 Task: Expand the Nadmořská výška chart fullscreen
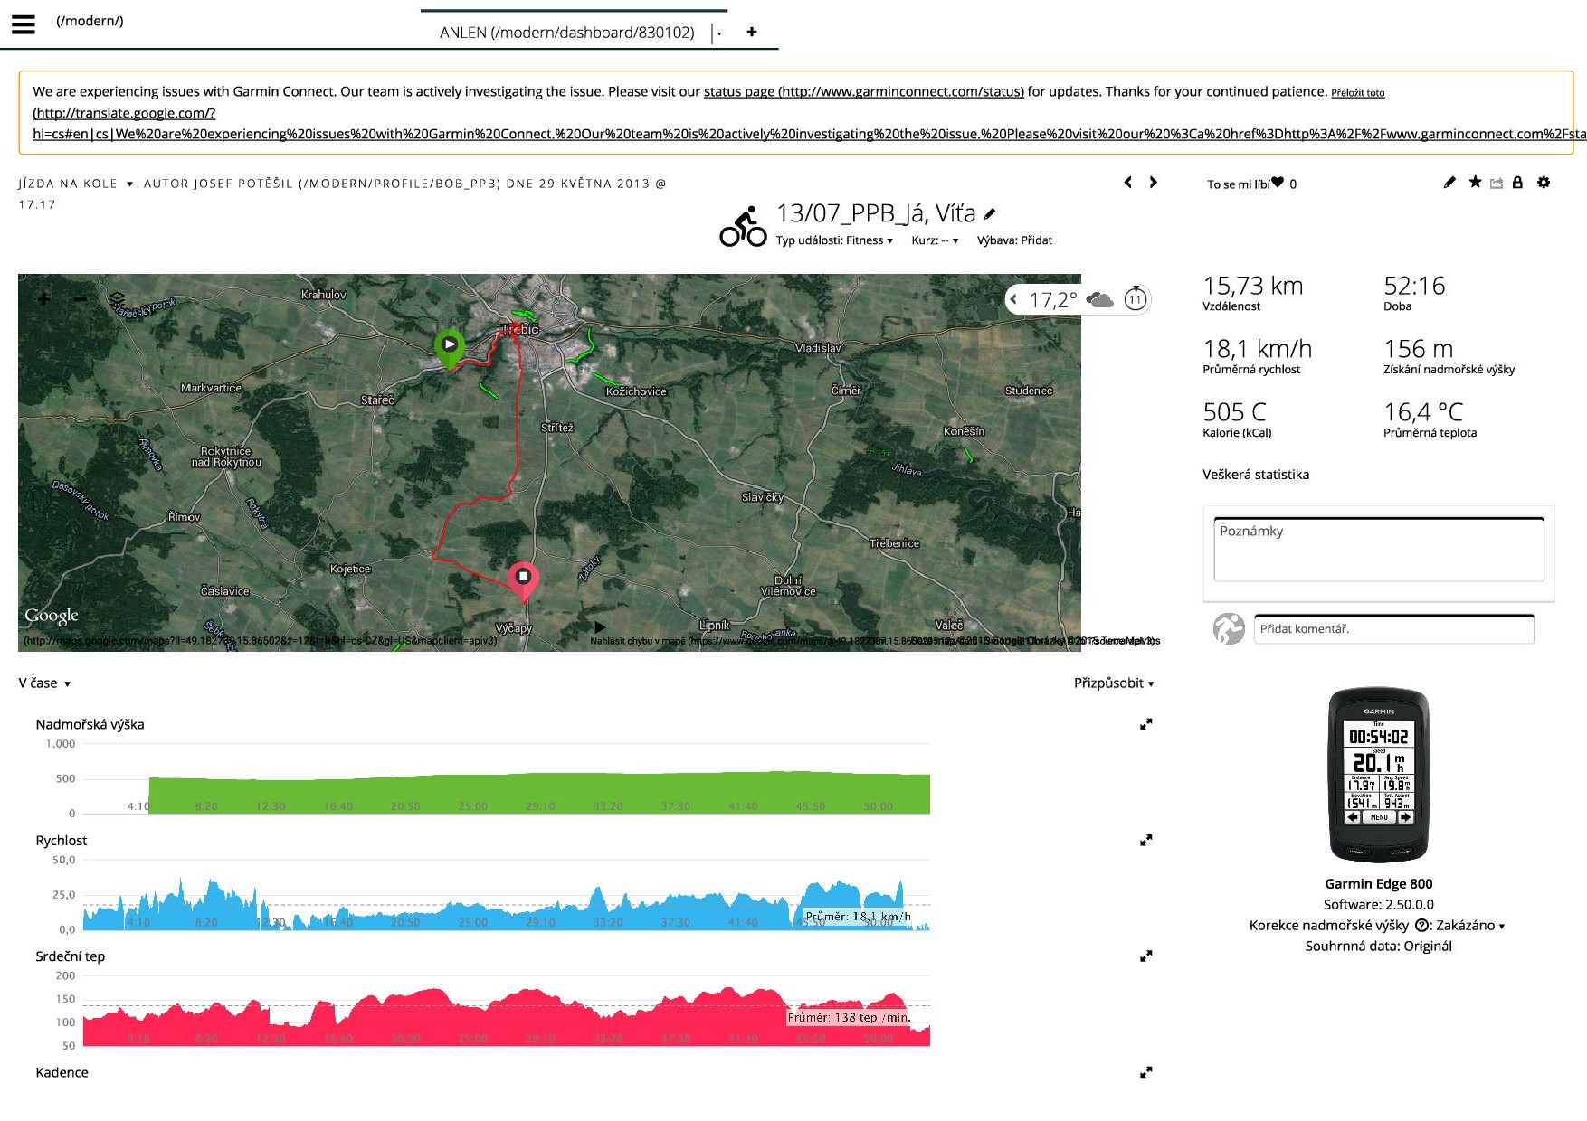tap(1145, 724)
